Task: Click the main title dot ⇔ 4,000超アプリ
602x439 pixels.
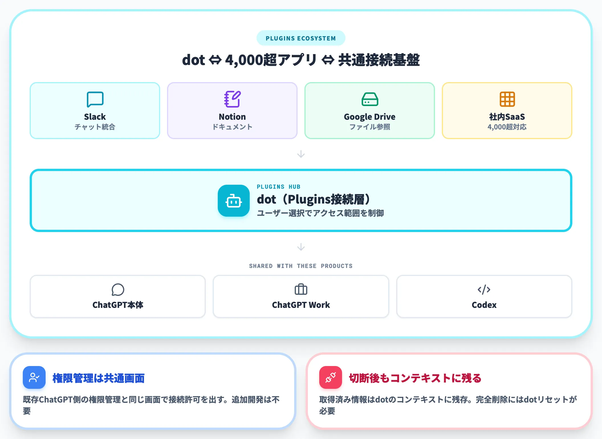Action: [x=301, y=60]
